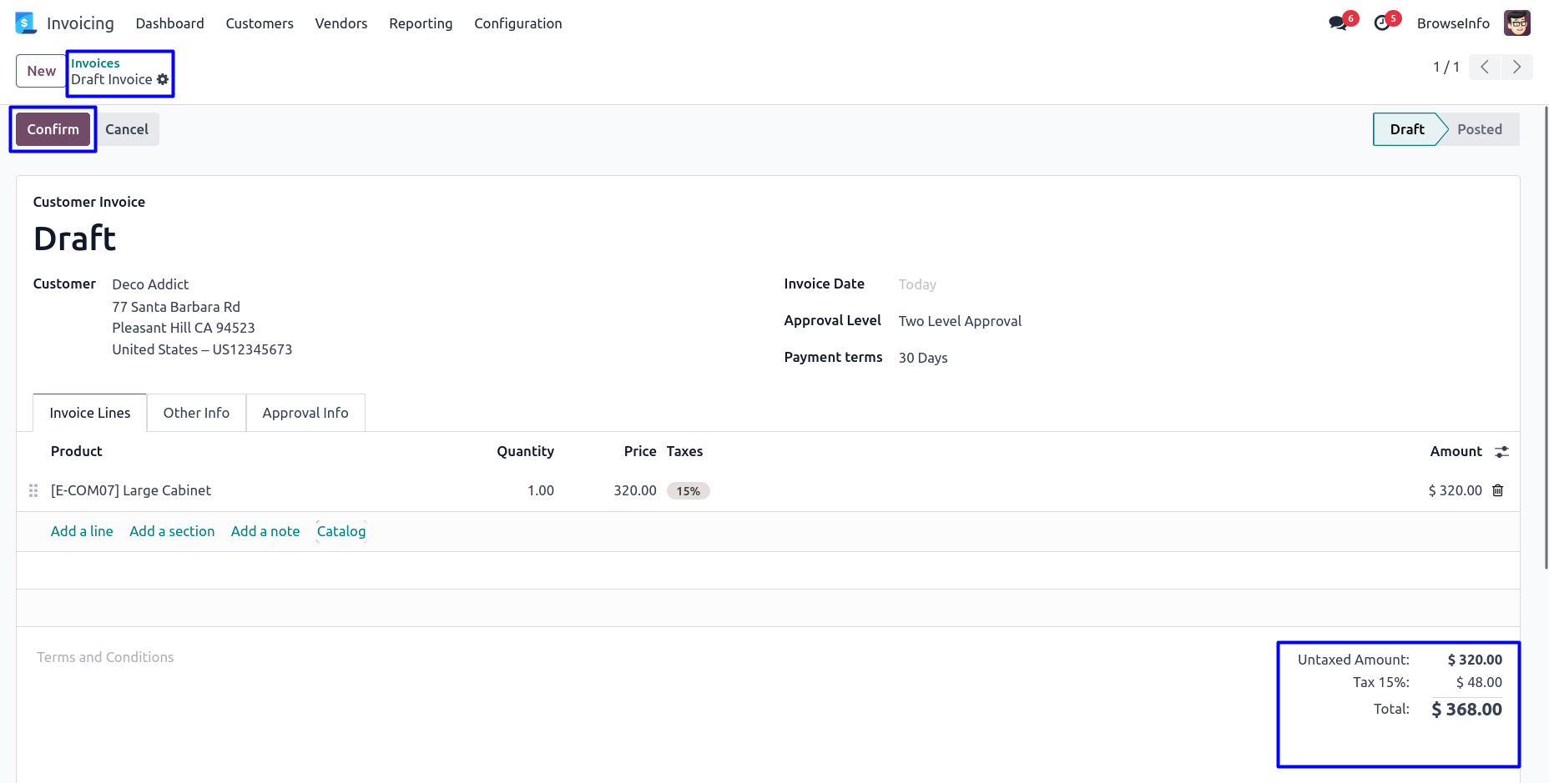Image resolution: width=1549 pixels, height=783 pixels.
Task: Go to the previous record arrow
Action: coord(1485,67)
